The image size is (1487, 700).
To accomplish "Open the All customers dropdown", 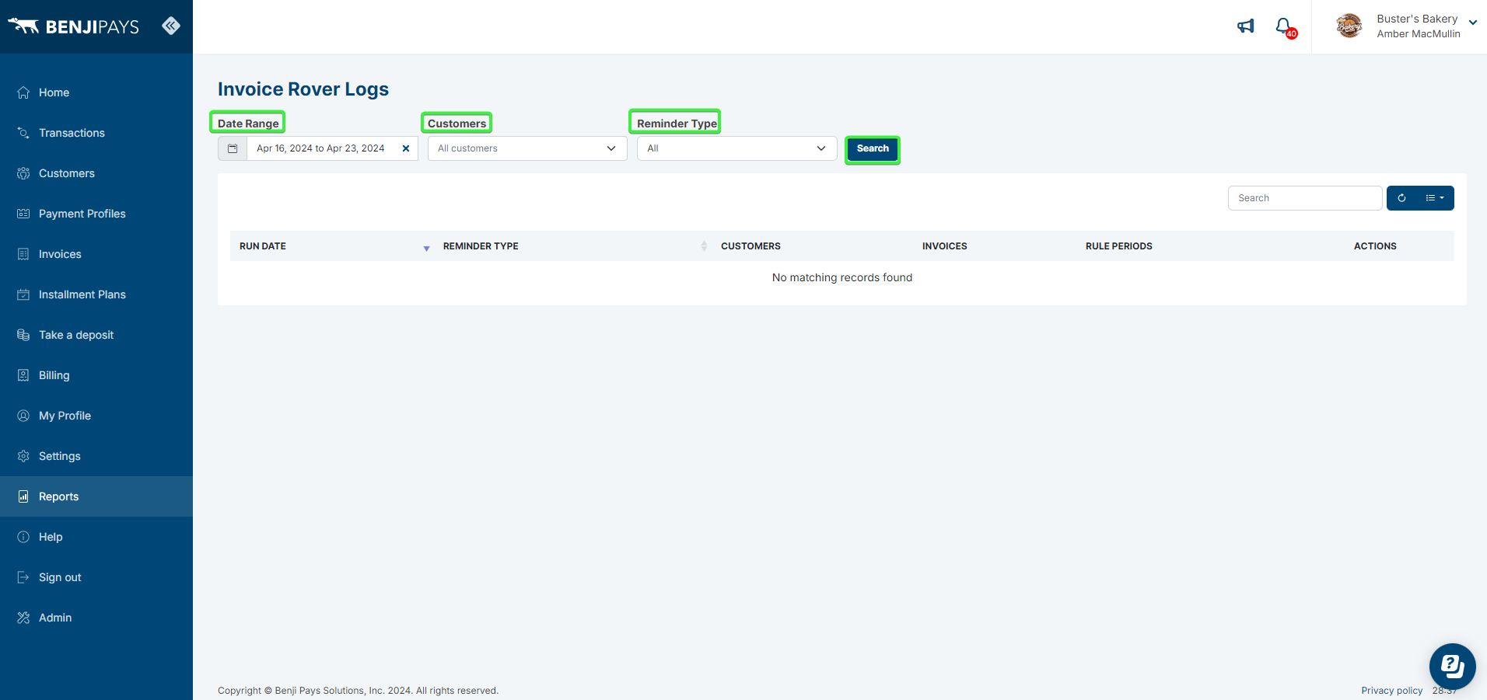I will pyautogui.click(x=527, y=148).
